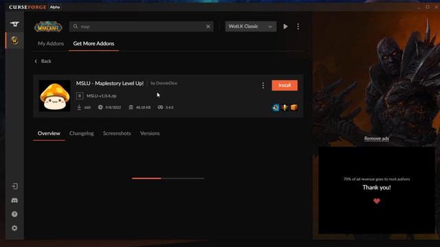Open the CurseForge home anvil icon
This screenshot has width=440, height=247.
pyautogui.click(x=14, y=25)
